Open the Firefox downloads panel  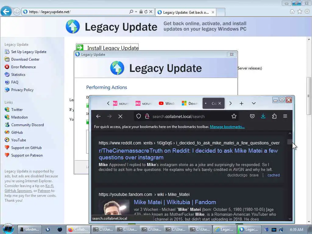click(x=263, y=116)
